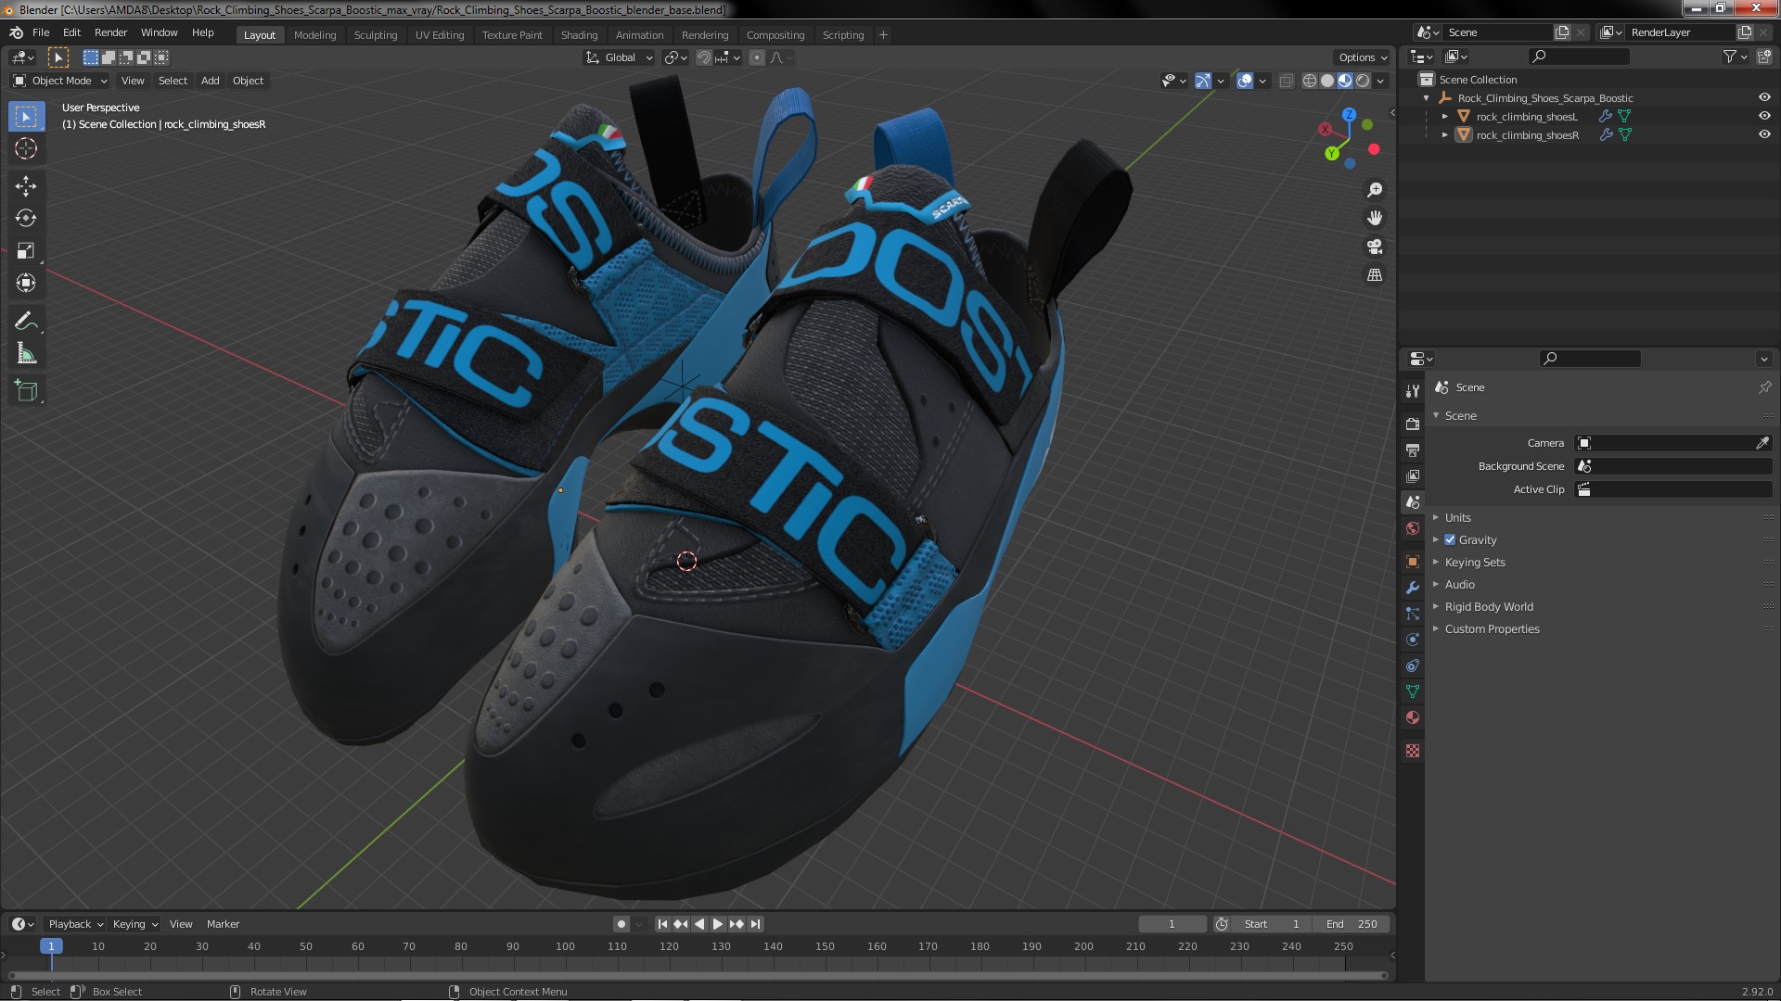Toggle X-Ray display in viewport header

pos(1286,81)
